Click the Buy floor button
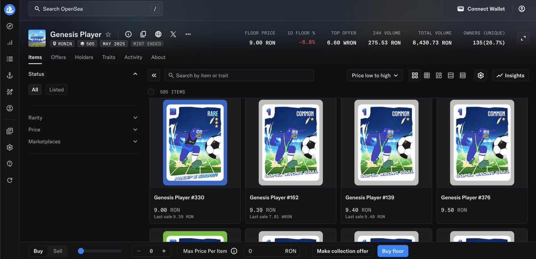 (x=393, y=251)
